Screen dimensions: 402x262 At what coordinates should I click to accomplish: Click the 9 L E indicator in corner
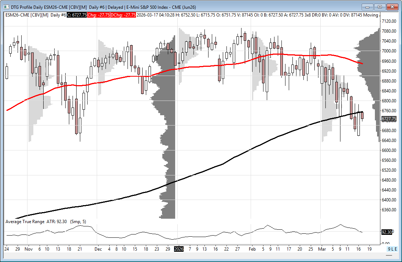coord(392,249)
